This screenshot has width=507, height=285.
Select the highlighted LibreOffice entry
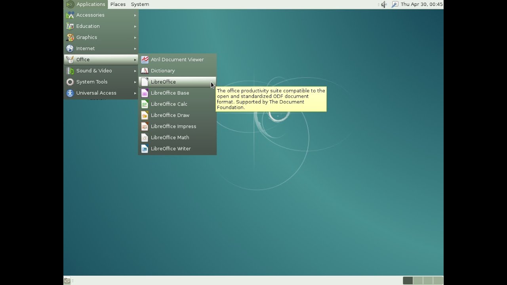(177, 82)
